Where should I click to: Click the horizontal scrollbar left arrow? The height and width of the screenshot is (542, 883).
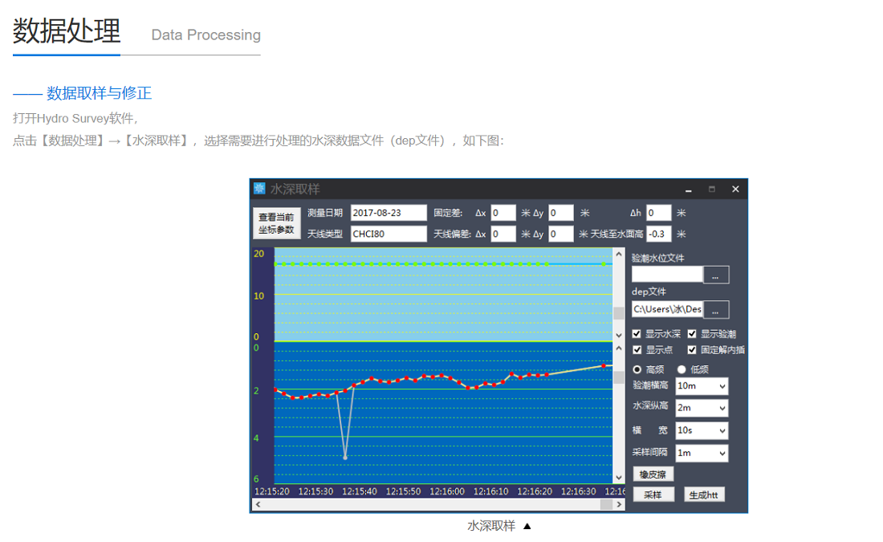pyautogui.click(x=258, y=504)
